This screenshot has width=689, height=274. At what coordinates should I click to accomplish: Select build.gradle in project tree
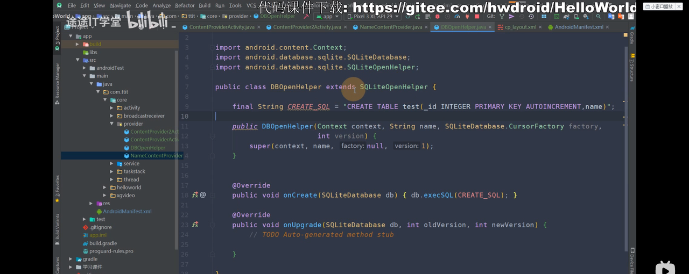tap(103, 243)
